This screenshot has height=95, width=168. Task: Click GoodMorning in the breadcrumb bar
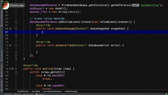(x=23, y=91)
